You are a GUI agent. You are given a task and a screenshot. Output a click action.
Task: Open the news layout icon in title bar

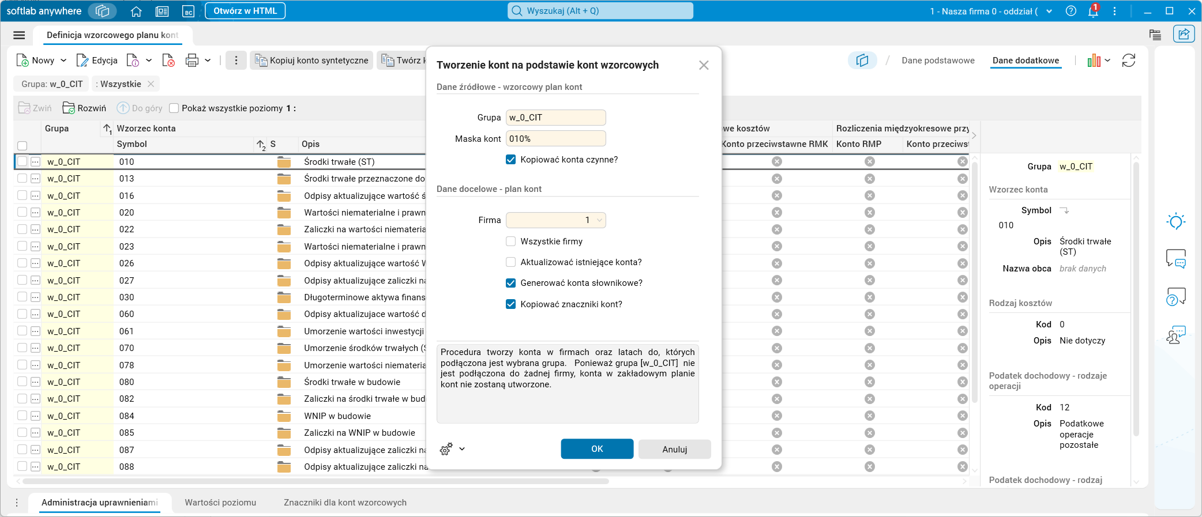tap(162, 11)
